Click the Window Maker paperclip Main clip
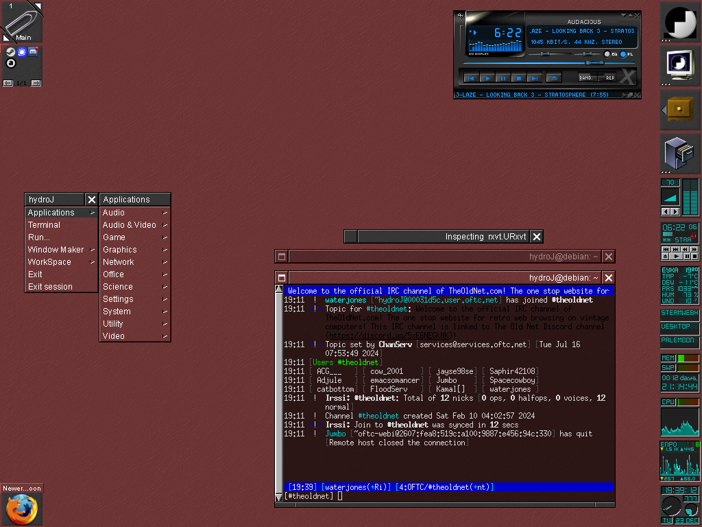This screenshot has height=527, width=702. click(21, 21)
